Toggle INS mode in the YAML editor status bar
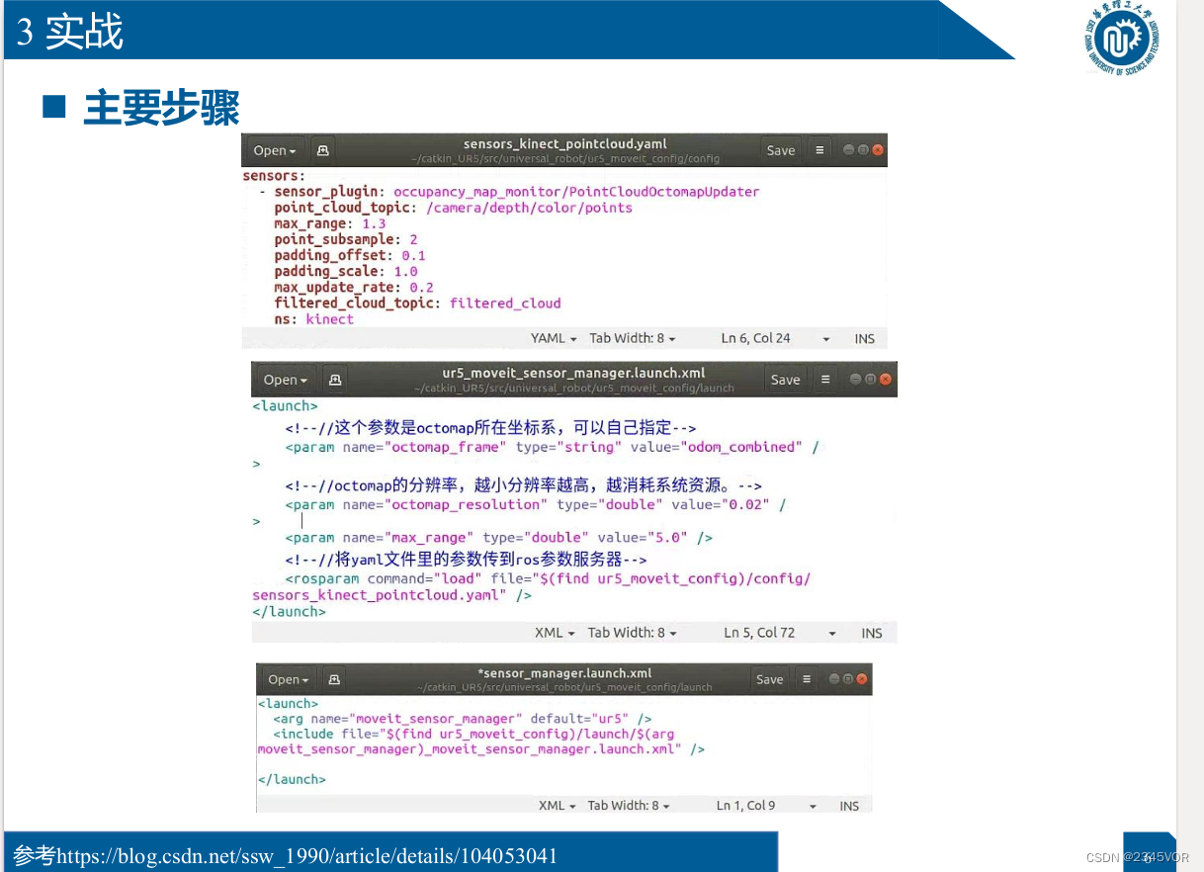Image resolution: width=1204 pixels, height=872 pixels. pyautogui.click(x=864, y=338)
